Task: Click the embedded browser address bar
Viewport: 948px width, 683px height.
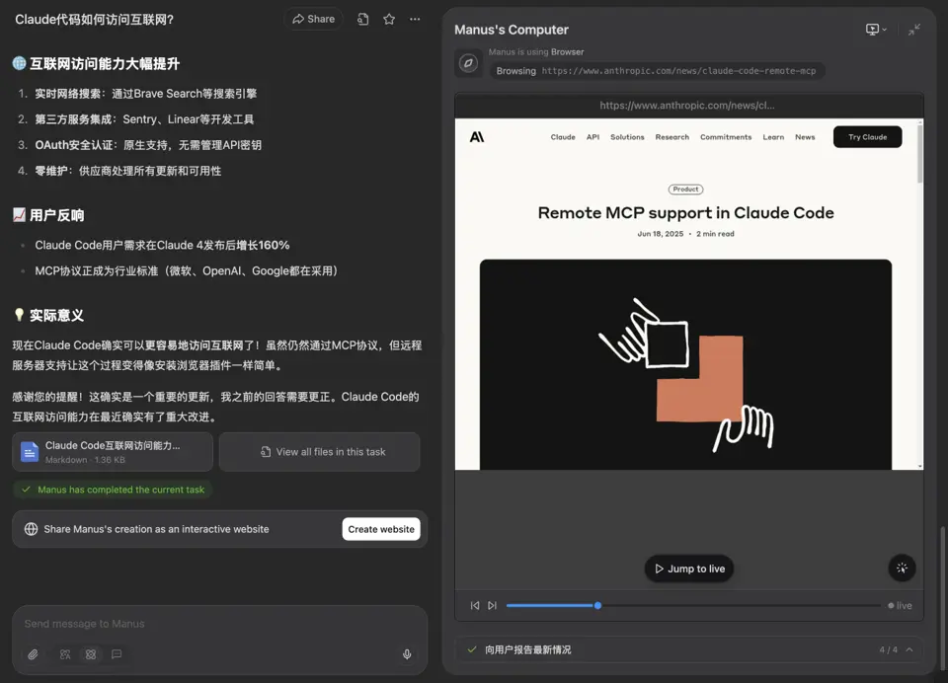Action: [x=687, y=106]
